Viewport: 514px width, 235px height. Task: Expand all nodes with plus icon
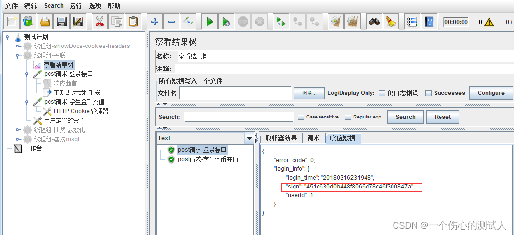coord(155,22)
